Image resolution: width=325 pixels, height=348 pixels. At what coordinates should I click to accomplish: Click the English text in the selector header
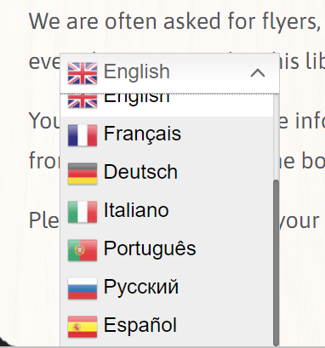point(137,72)
